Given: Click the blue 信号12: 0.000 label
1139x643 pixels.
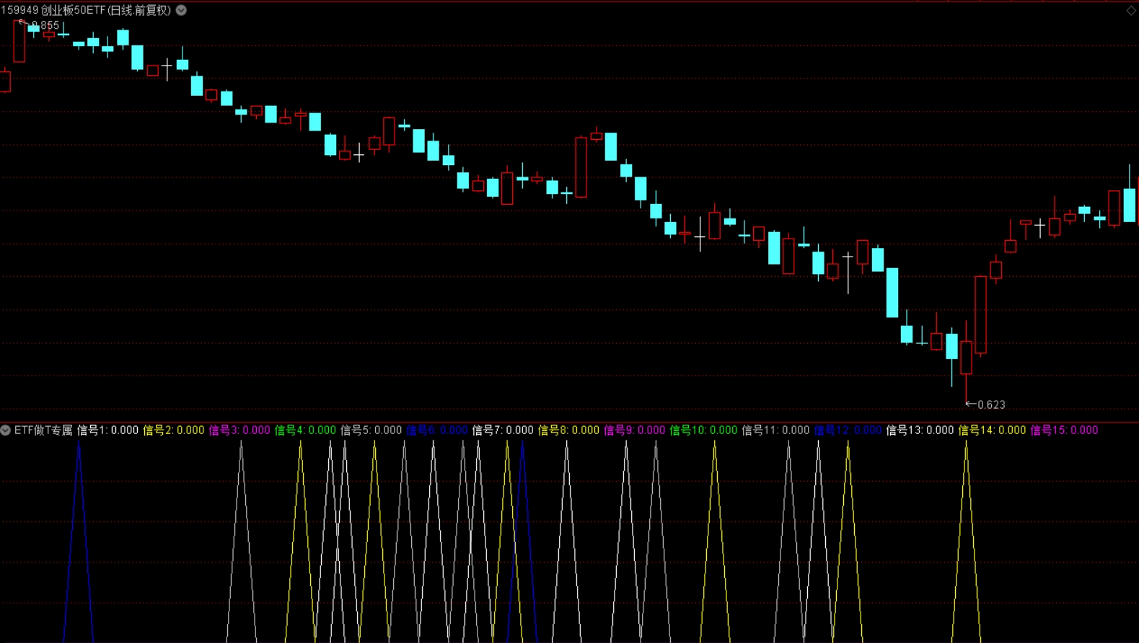Looking at the screenshot, I should click(x=848, y=430).
